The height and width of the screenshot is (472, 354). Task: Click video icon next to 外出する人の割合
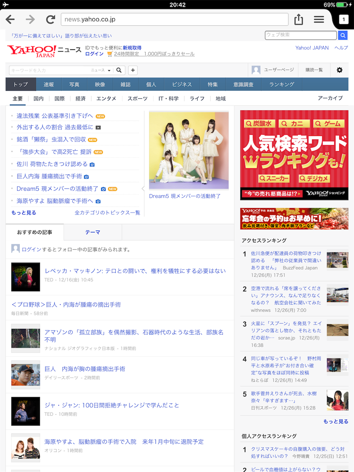[x=98, y=128]
